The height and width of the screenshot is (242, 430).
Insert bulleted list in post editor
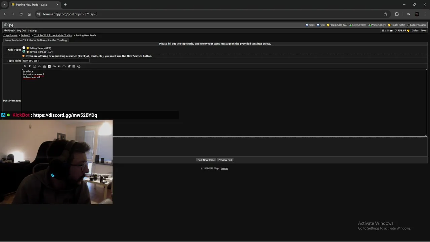[74, 66]
